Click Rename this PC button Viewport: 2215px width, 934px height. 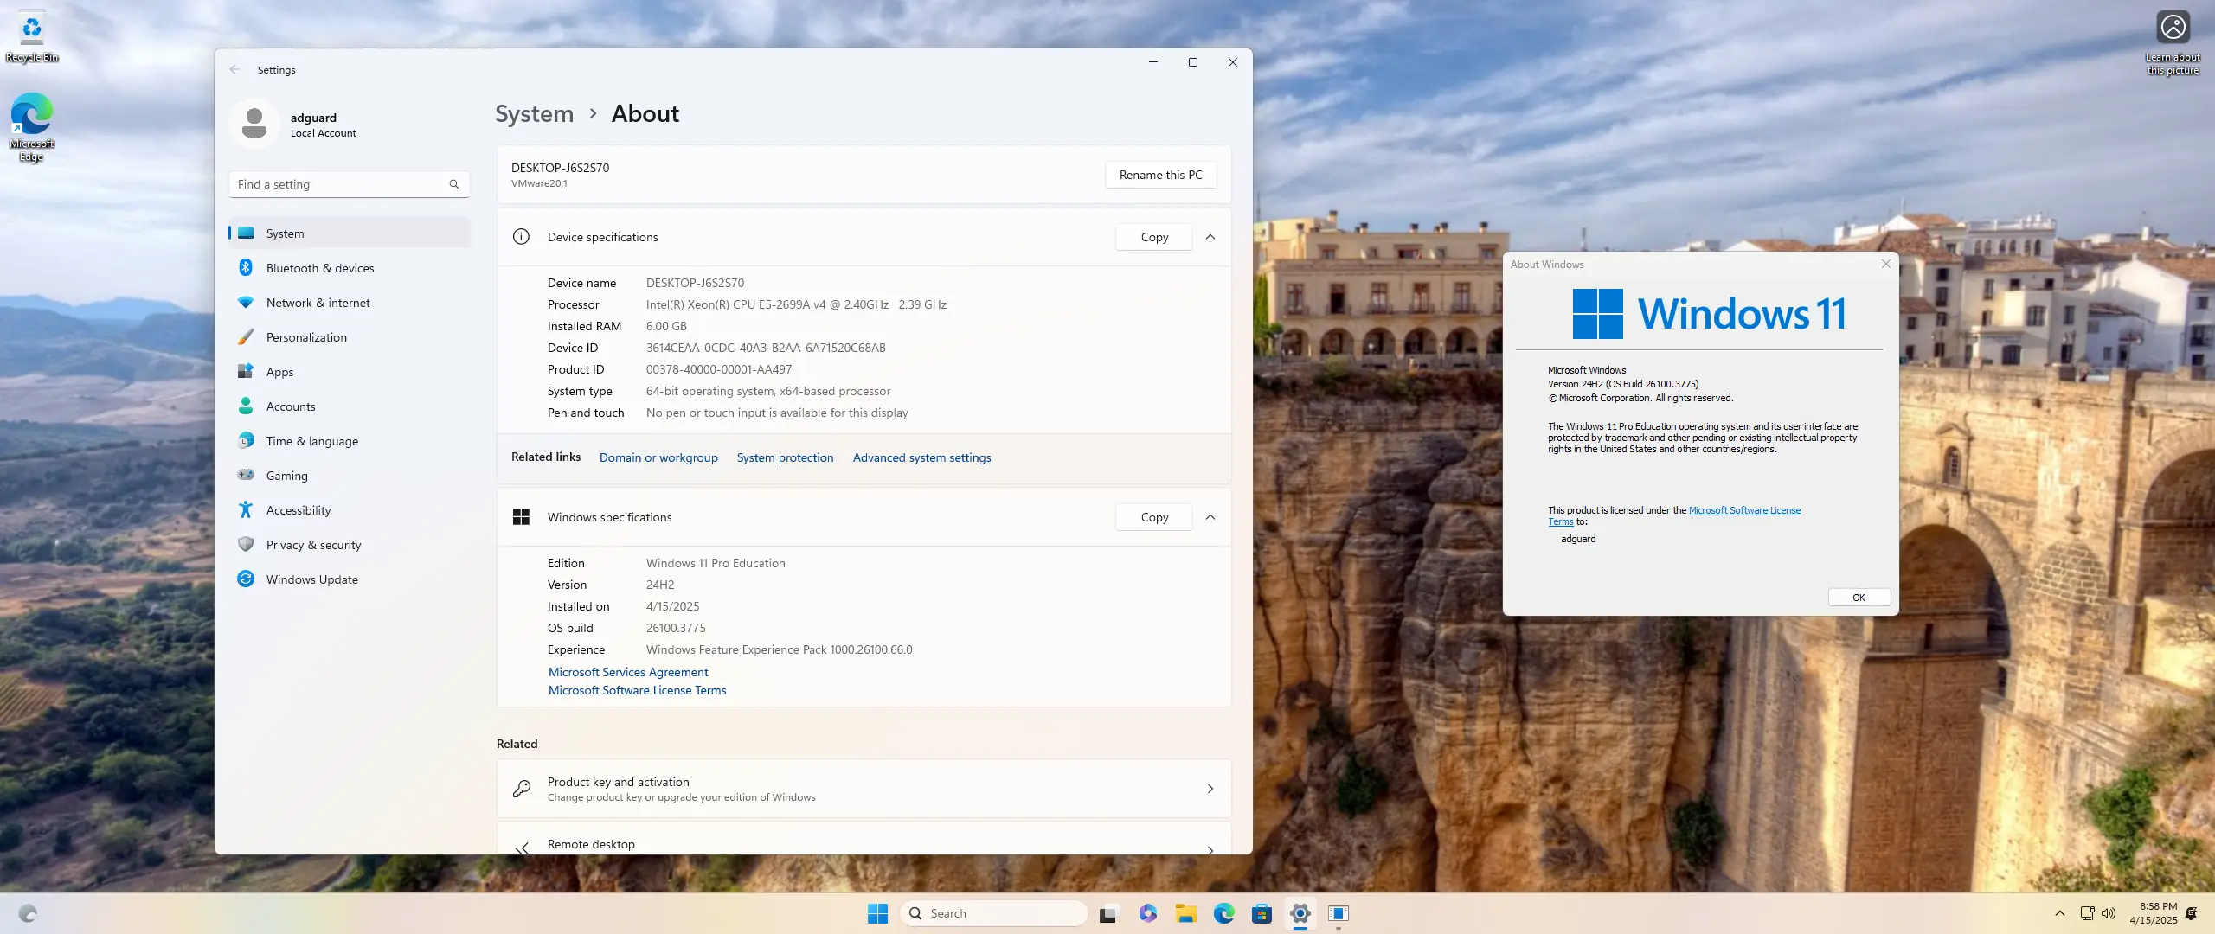click(1160, 175)
